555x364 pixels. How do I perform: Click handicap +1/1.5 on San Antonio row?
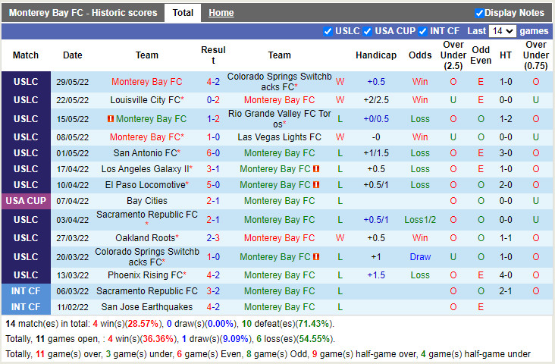click(376, 153)
